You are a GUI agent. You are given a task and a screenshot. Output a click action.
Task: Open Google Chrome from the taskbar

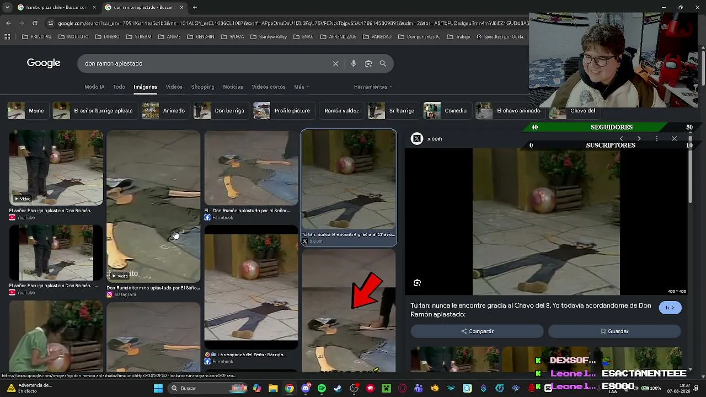tap(289, 388)
